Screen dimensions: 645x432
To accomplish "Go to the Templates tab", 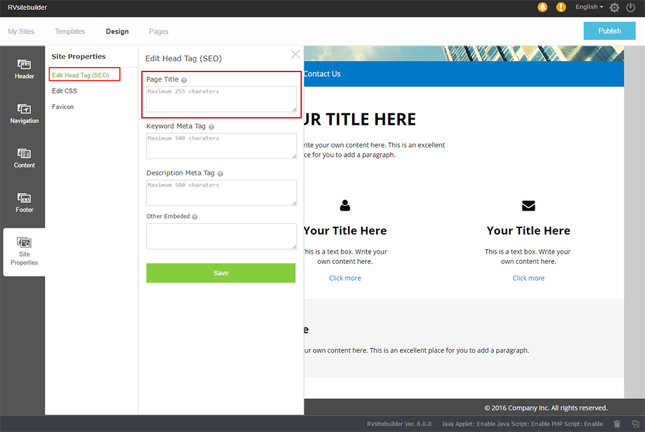I will tap(70, 32).
